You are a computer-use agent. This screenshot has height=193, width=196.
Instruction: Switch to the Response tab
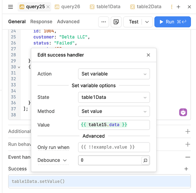pyautogui.click(x=41, y=22)
